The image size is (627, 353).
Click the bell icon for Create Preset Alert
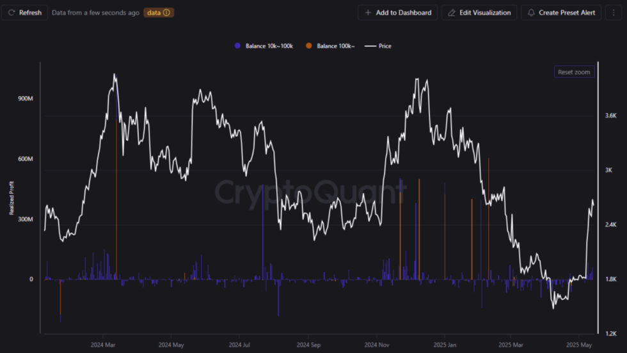pyautogui.click(x=531, y=13)
